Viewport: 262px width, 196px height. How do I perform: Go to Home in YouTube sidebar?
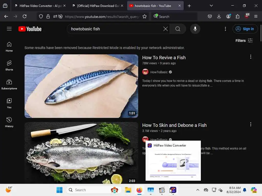pos(9,47)
